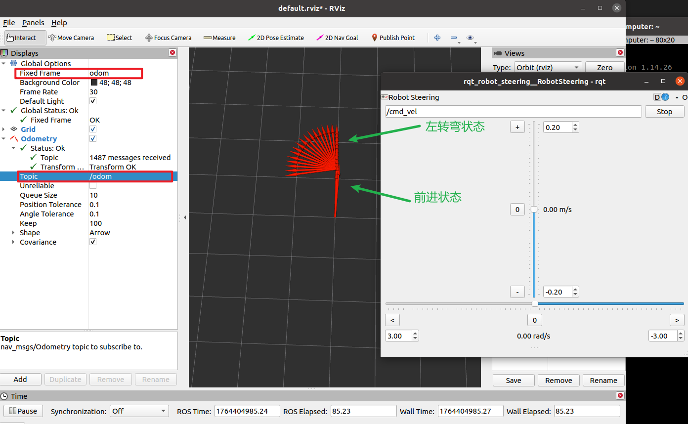The height and width of the screenshot is (424, 688).
Task: Click the /cmd_vel topic input field
Action: coord(513,112)
